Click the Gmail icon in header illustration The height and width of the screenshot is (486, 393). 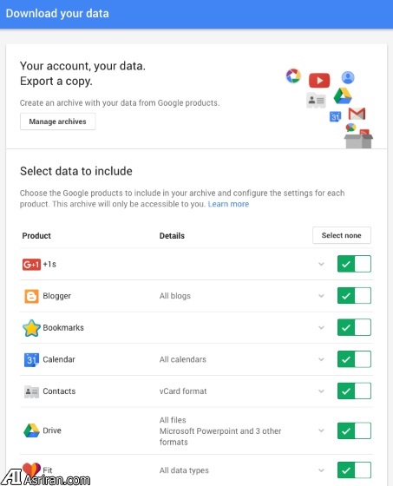357,114
